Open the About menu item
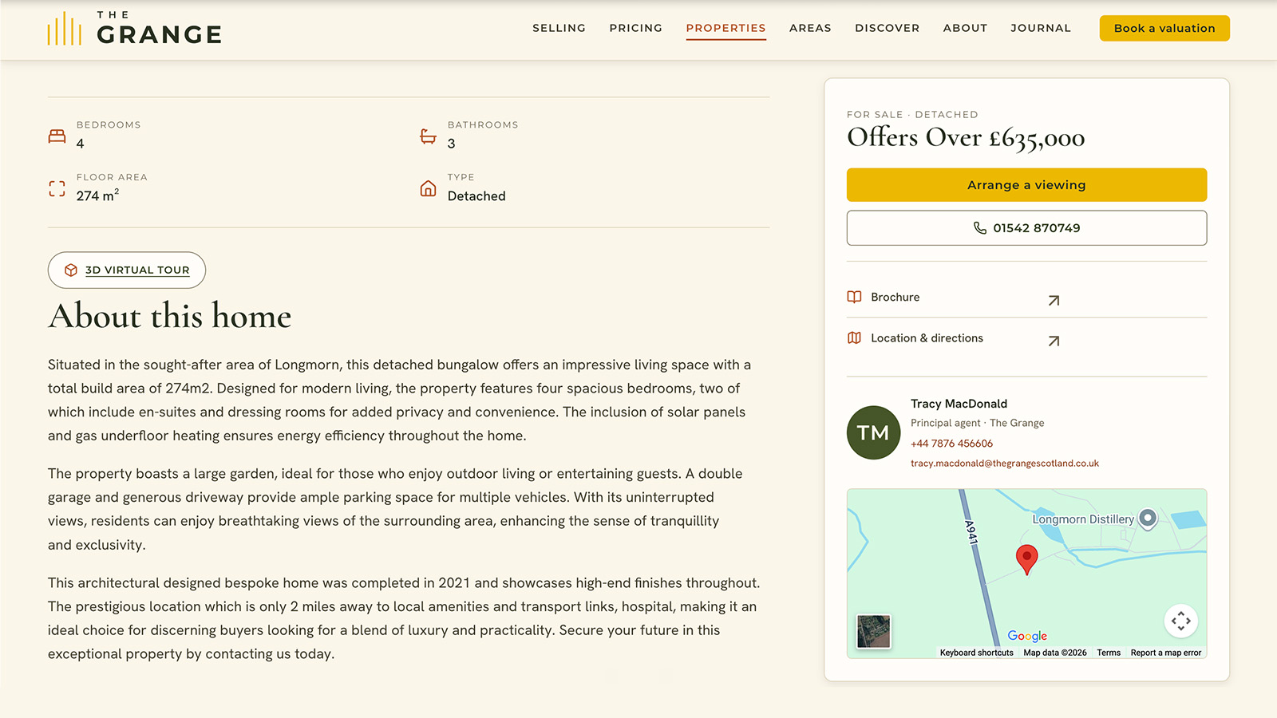The width and height of the screenshot is (1277, 718). (x=965, y=28)
